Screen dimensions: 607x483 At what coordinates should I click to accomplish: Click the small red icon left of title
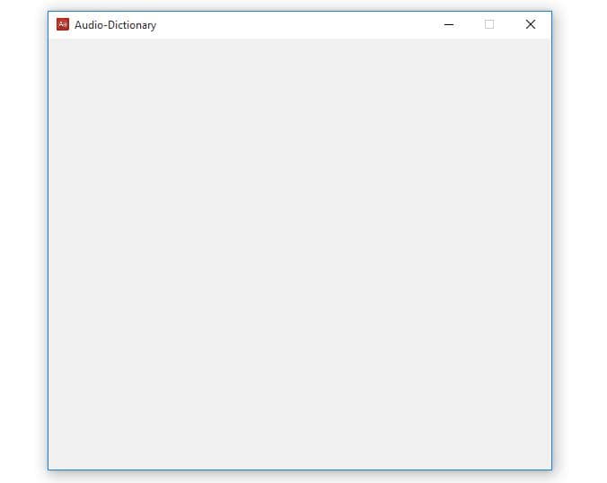pos(62,24)
